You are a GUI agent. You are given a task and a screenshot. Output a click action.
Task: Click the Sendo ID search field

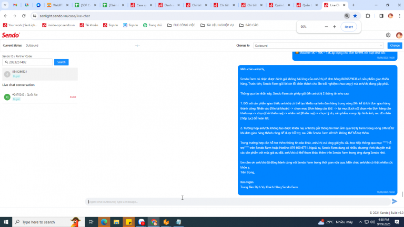(27, 62)
